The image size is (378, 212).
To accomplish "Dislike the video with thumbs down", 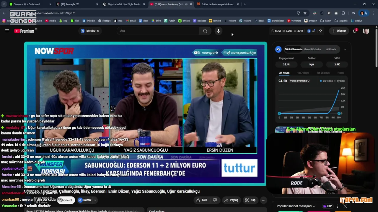I will click(215, 200).
